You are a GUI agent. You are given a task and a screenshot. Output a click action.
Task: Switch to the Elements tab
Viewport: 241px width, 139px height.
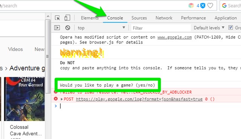90,18
